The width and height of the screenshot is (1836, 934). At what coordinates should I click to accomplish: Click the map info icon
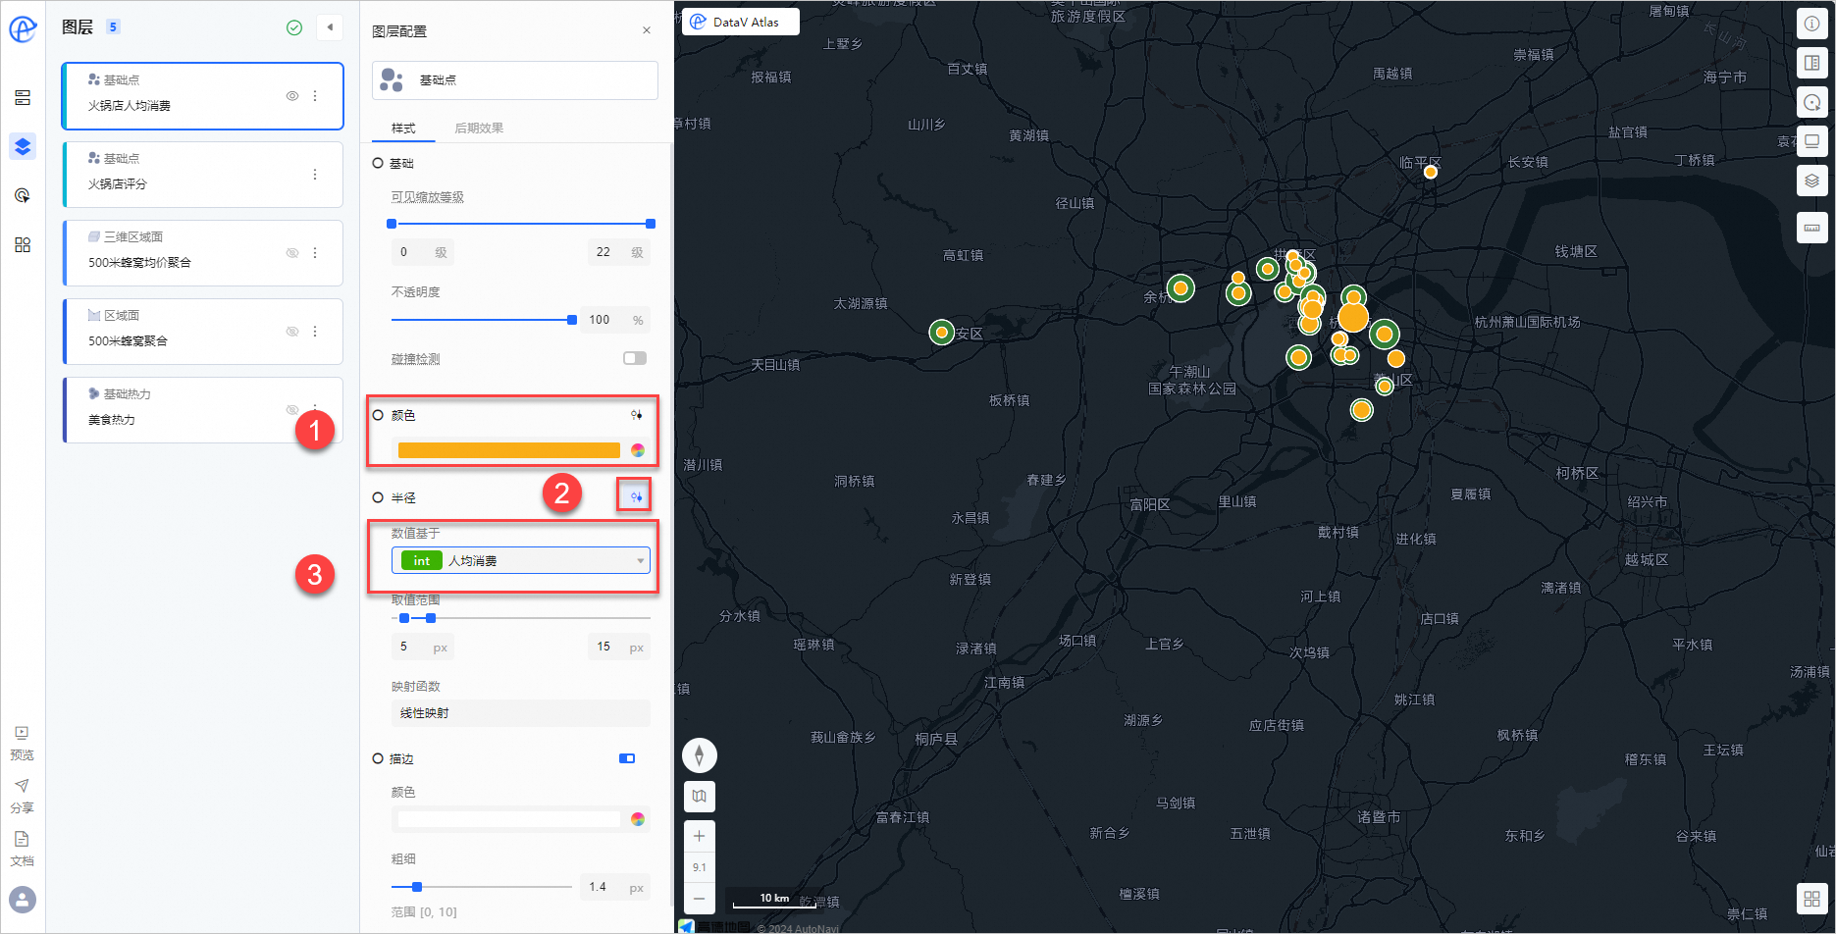click(1811, 25)
